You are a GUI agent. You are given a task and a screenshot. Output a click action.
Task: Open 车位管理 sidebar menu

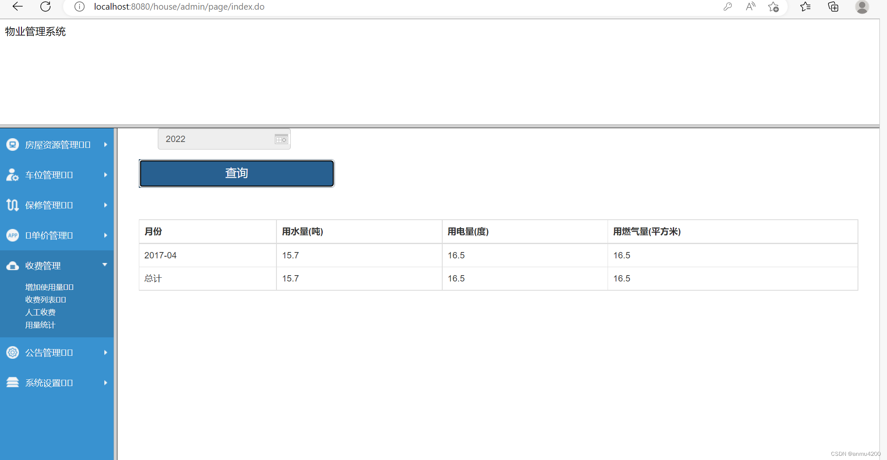(x=57, y=175)
